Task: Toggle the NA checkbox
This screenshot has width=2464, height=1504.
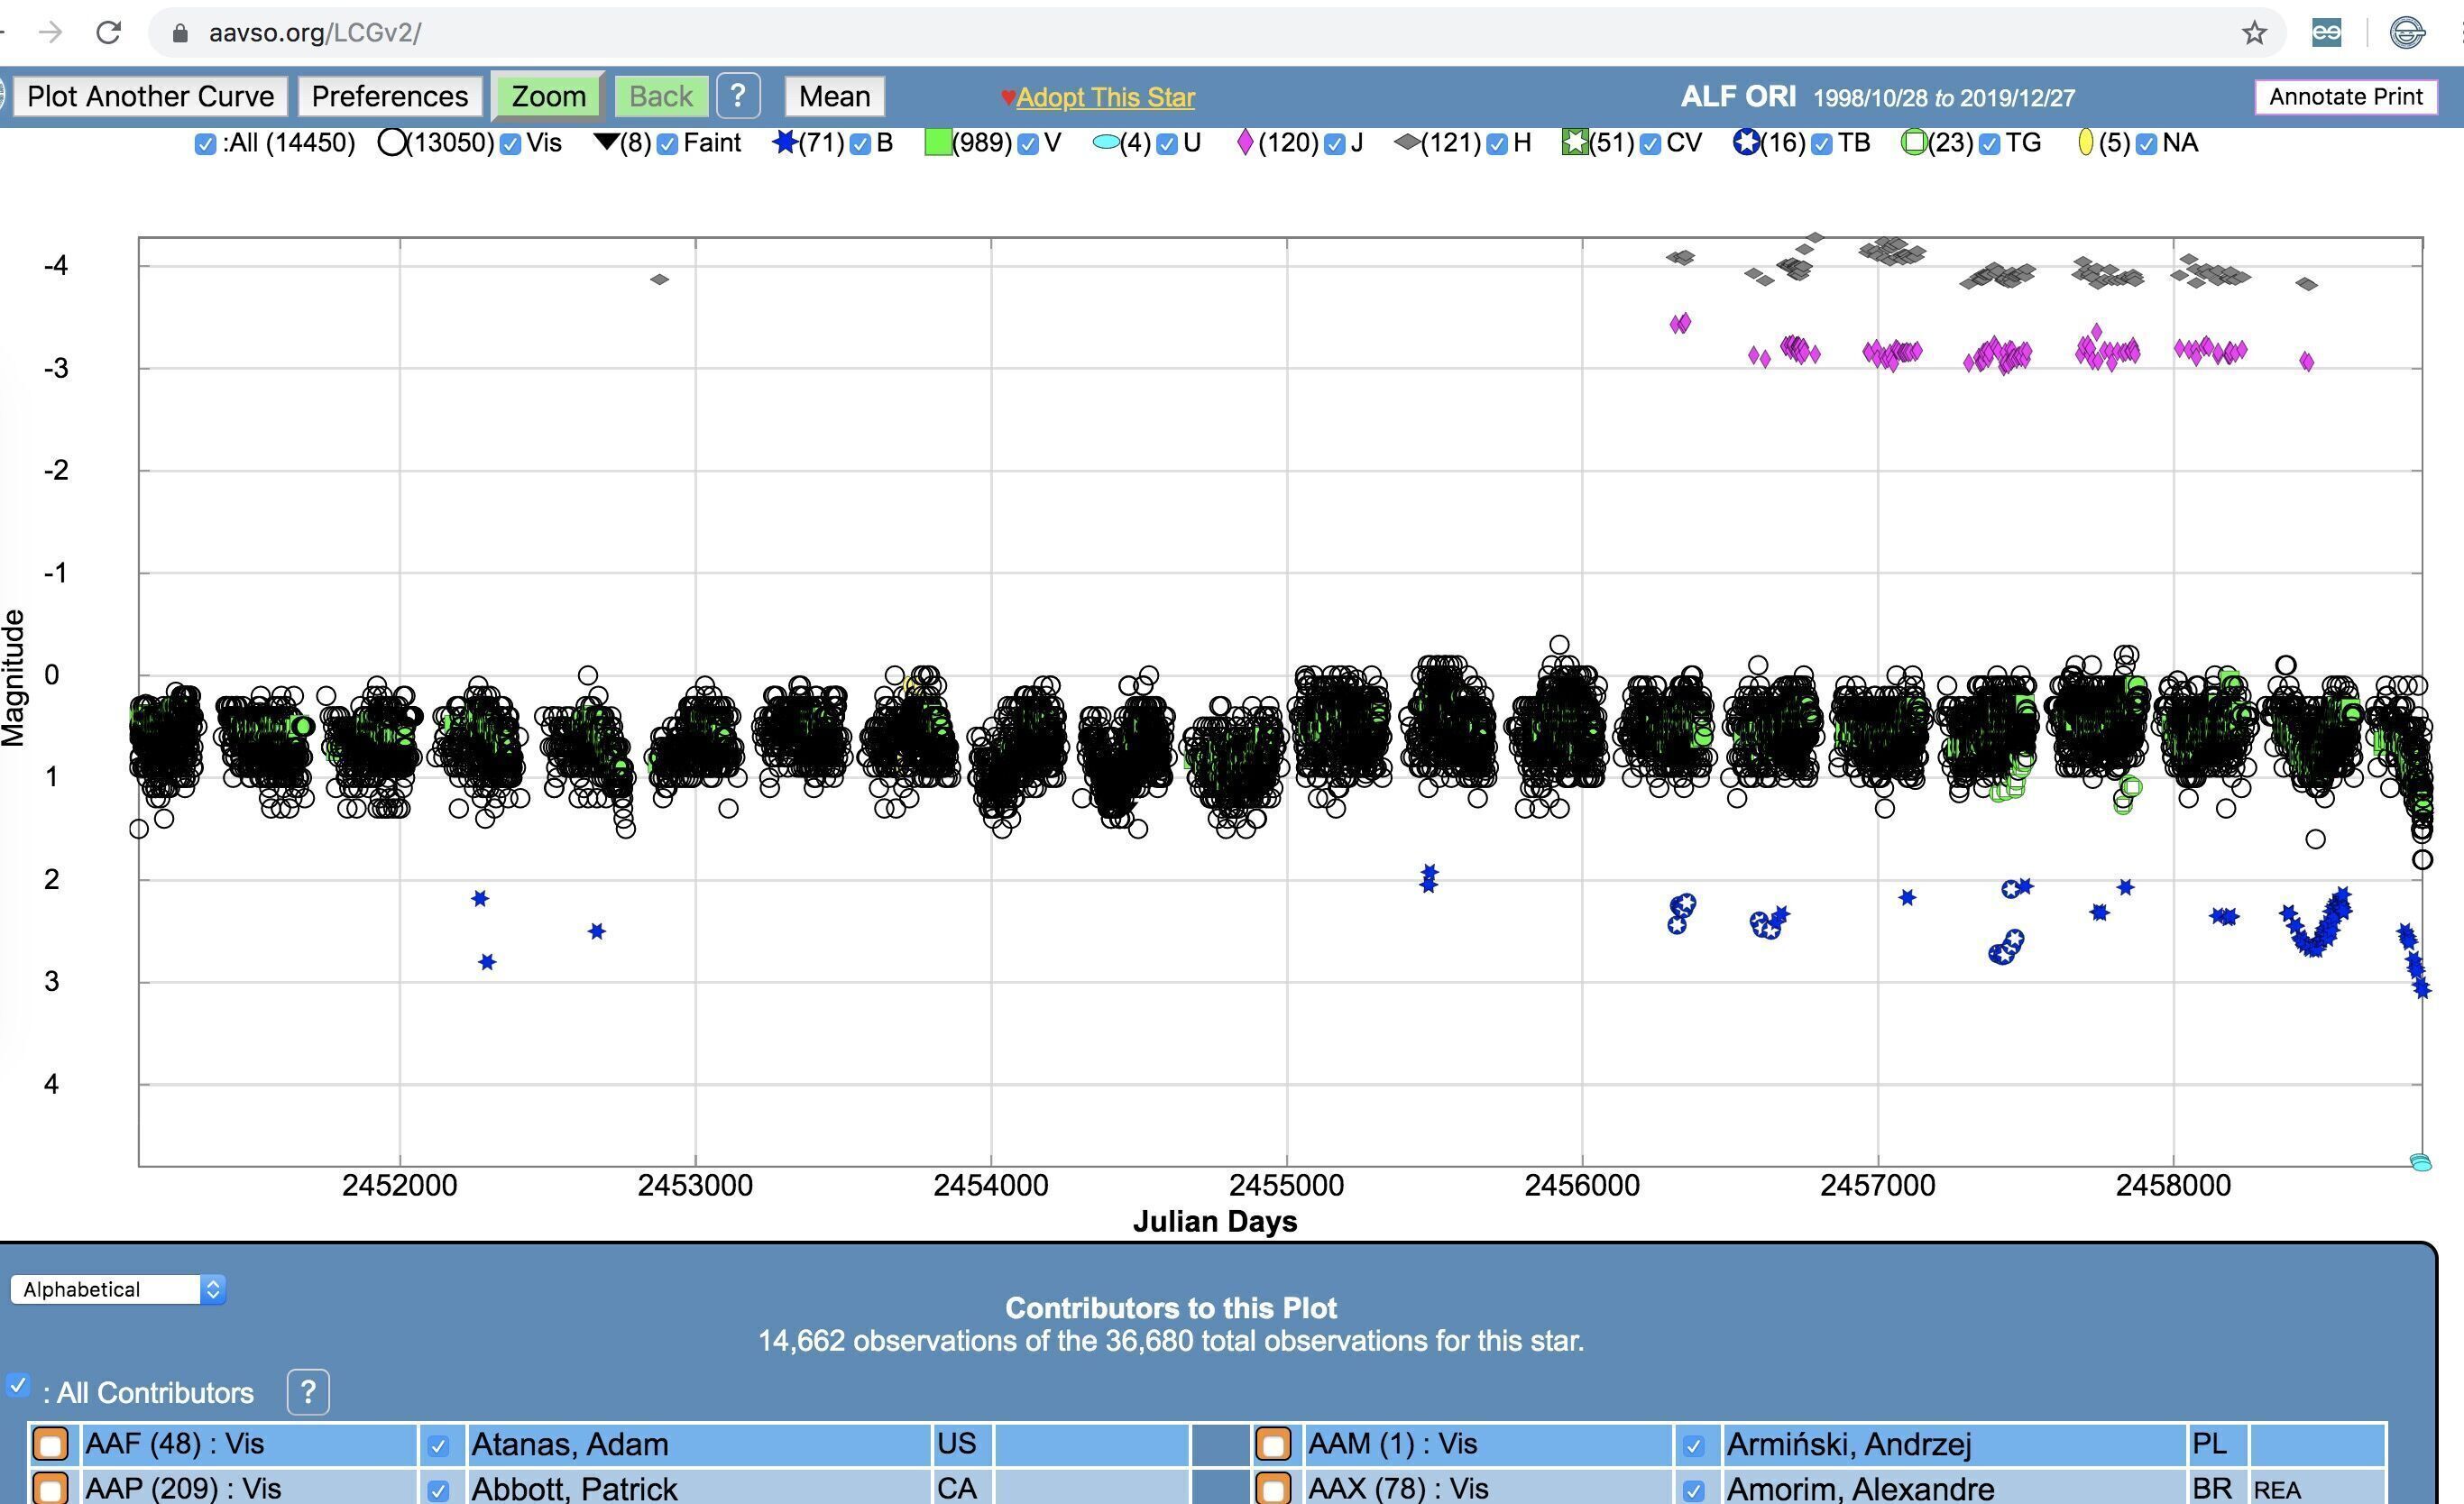Action: [x=2146, y=144]
